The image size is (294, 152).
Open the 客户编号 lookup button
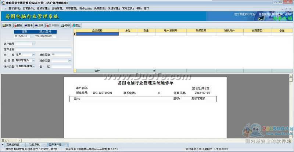(34, 44)
